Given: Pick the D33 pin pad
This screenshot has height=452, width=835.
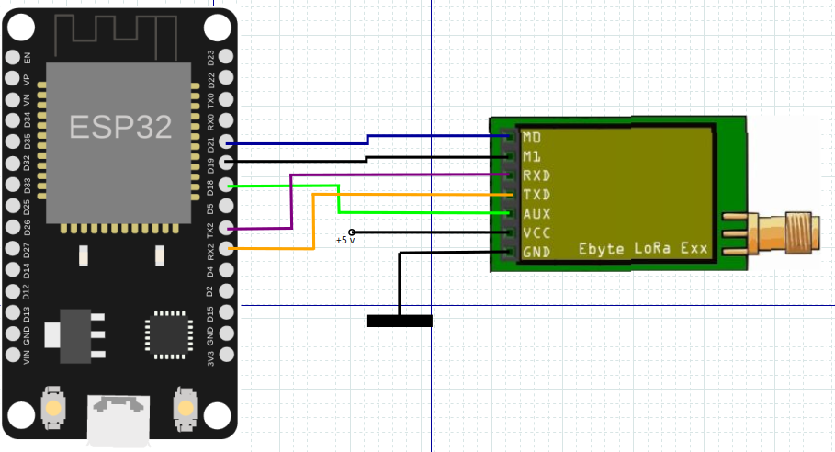Looking at the screenshot, I should 12,185.
